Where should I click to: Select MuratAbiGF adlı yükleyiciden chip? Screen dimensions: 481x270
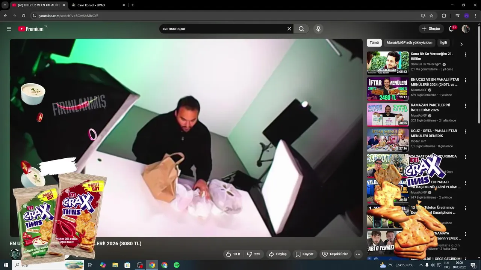(x=410, y=43)
